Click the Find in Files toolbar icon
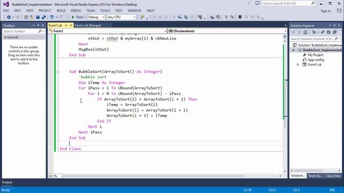The height and width of the screenshot is (193, 344). pos(142,17)
